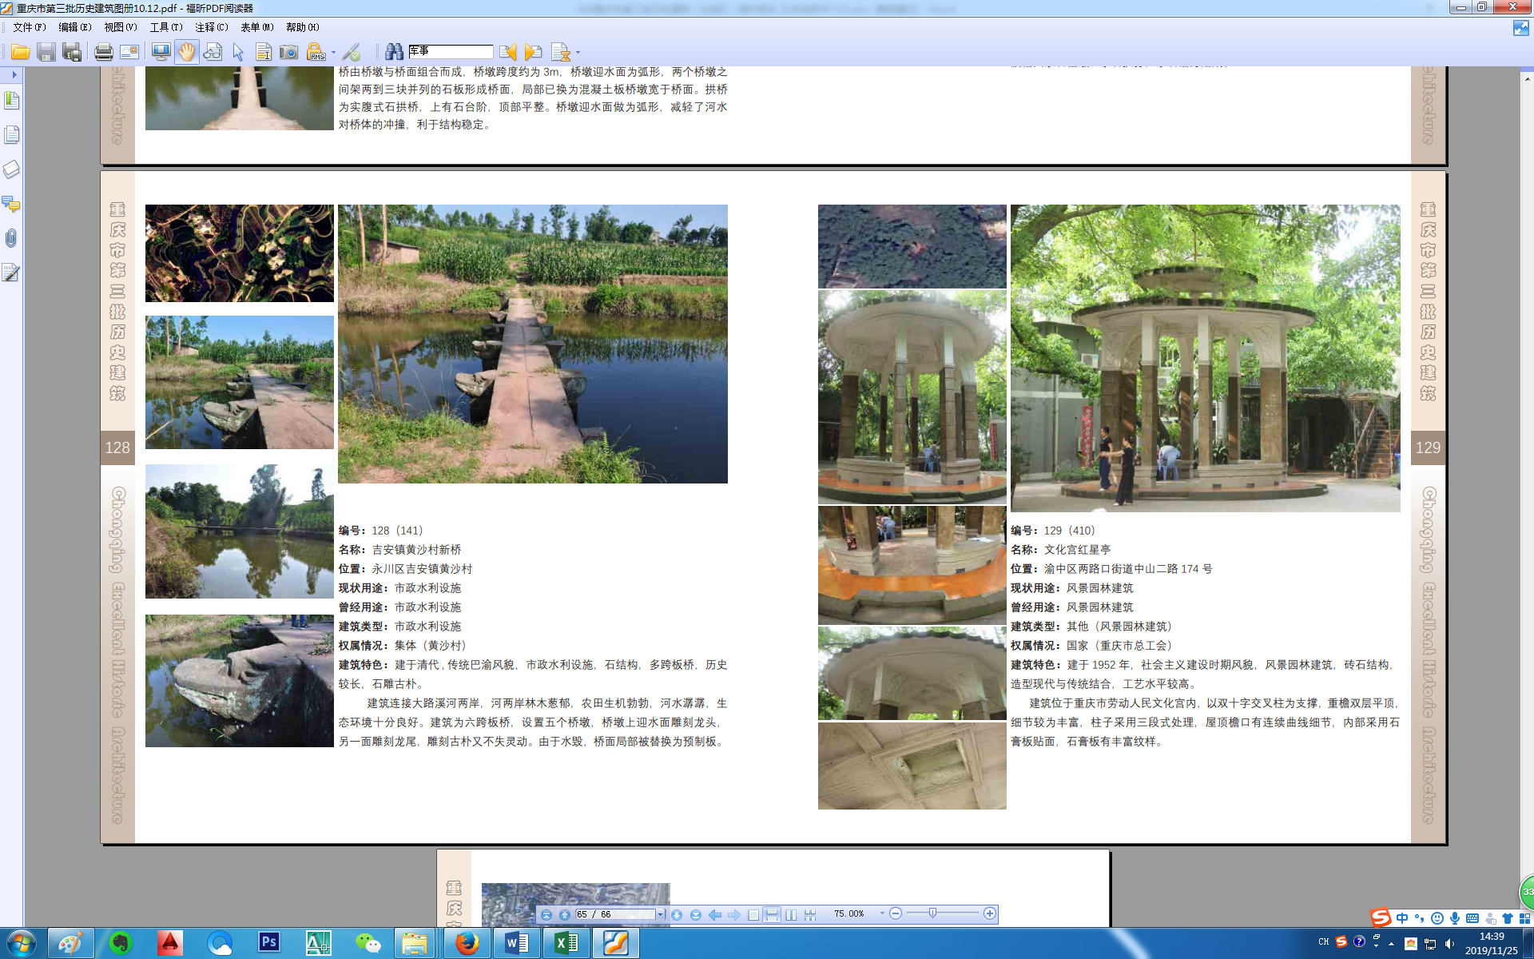Go to next page button
Viewport: 1534px width, 959px height.
point(677,914)
